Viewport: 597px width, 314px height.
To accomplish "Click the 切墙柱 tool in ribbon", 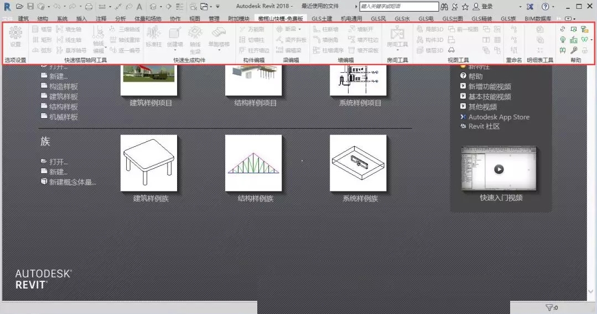I will pos(252,40).
